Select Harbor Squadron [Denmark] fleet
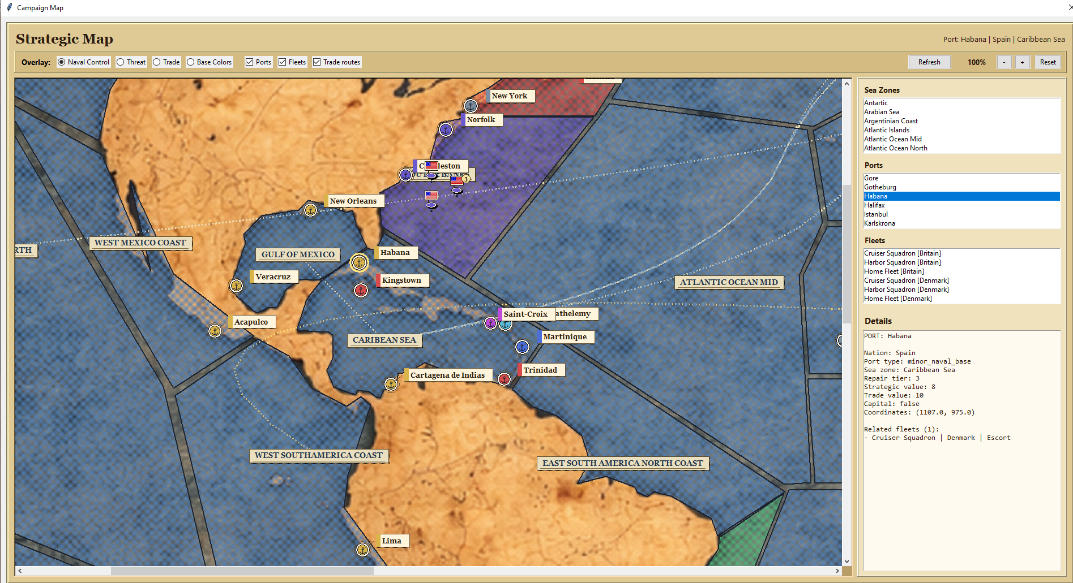Image resolution: width=1073 pixels, height=583 pixels. [961, 290]
